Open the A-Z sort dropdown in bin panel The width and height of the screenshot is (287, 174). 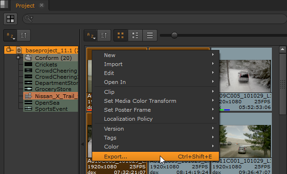tap(91, 35)
